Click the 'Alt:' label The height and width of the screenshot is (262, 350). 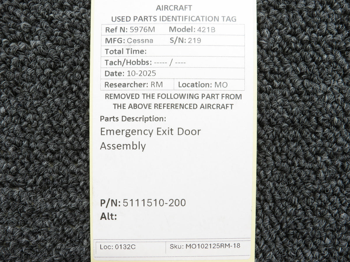pyautogui.click(x=108, y=217)
